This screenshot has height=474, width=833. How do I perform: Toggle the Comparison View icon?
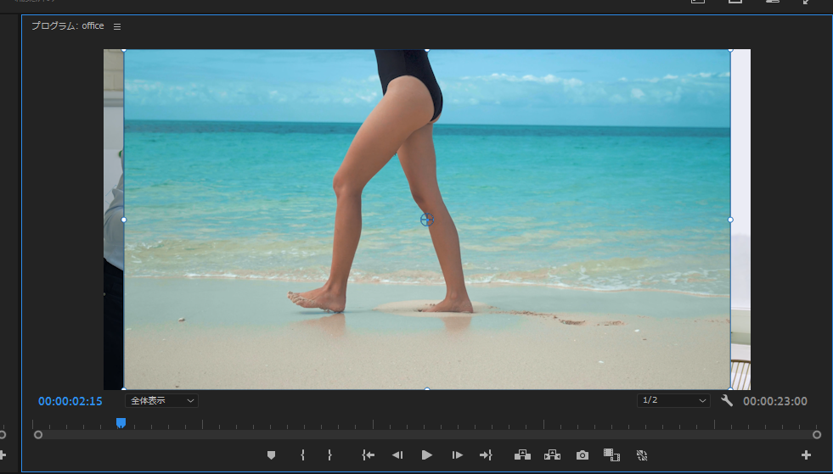point(611,455)
